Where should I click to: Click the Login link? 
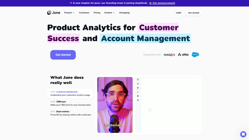179,13
